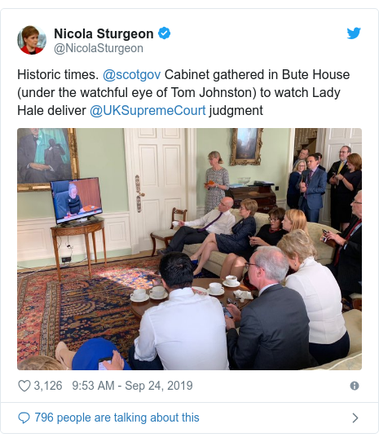
Task: Open the @scotgov mention link
Action: tap(131, 75)
